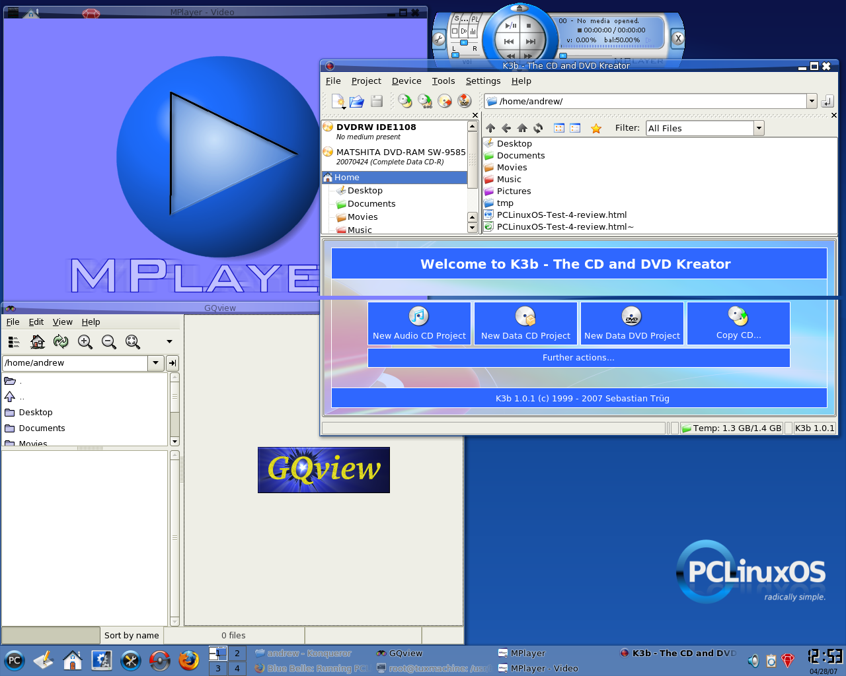
Task: Open the All Files filter dropdown
Action: pyautogui.click(x=759, y=128)
